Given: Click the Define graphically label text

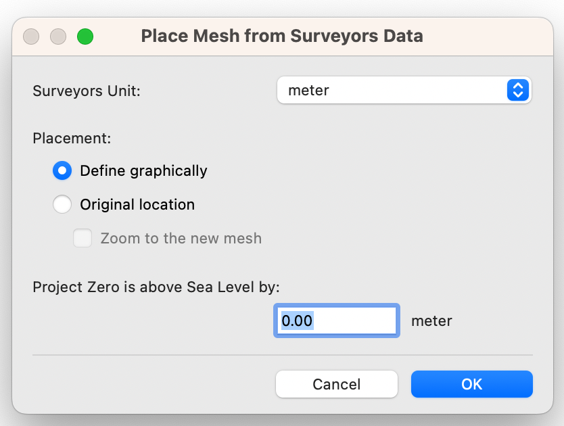Looking at the screenshot, I should click(x=143, y=170).
